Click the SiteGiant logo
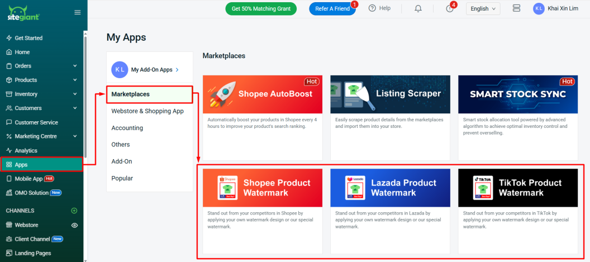 point(23,13)
